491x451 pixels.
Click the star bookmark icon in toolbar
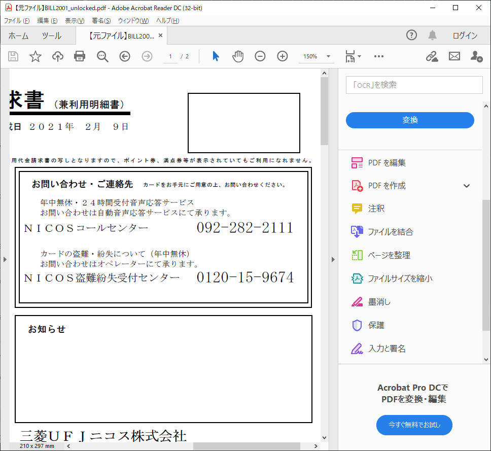36,56
